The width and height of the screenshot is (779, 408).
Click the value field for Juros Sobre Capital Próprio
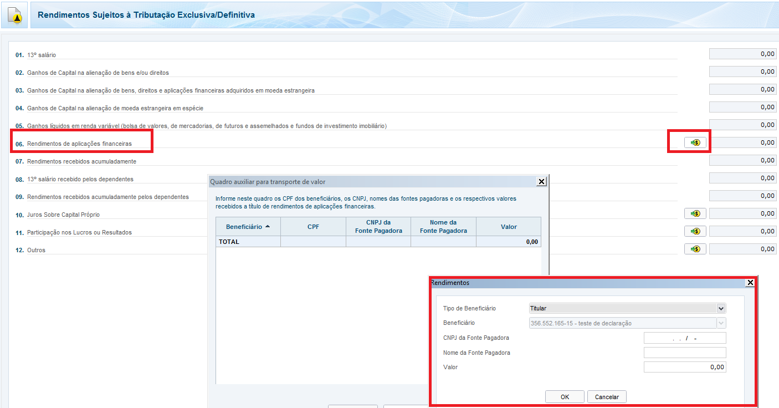(x=743, y=213)
